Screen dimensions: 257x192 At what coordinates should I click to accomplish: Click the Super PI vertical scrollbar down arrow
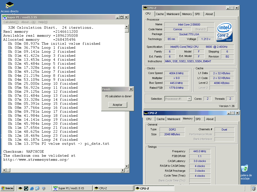pos(127,166)
